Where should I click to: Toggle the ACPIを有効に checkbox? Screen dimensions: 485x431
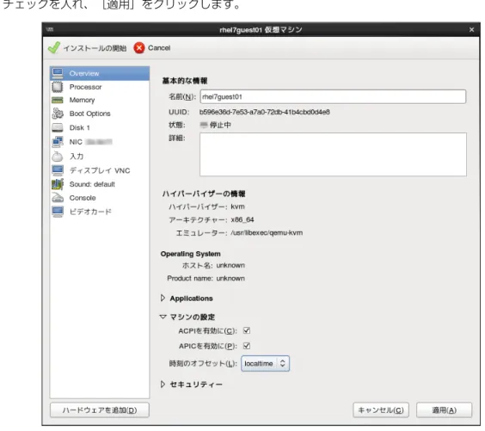coord(247,330)
